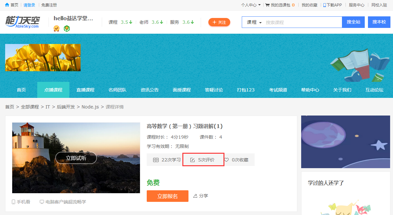Toggle the 关注 follow button
The width and height of the screenshot is (393, 215).
coord(219,22)
